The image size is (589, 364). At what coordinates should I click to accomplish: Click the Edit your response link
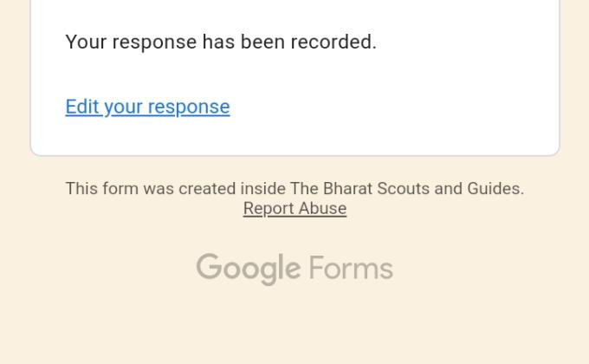pyautogui.click(x=147, y=107)
